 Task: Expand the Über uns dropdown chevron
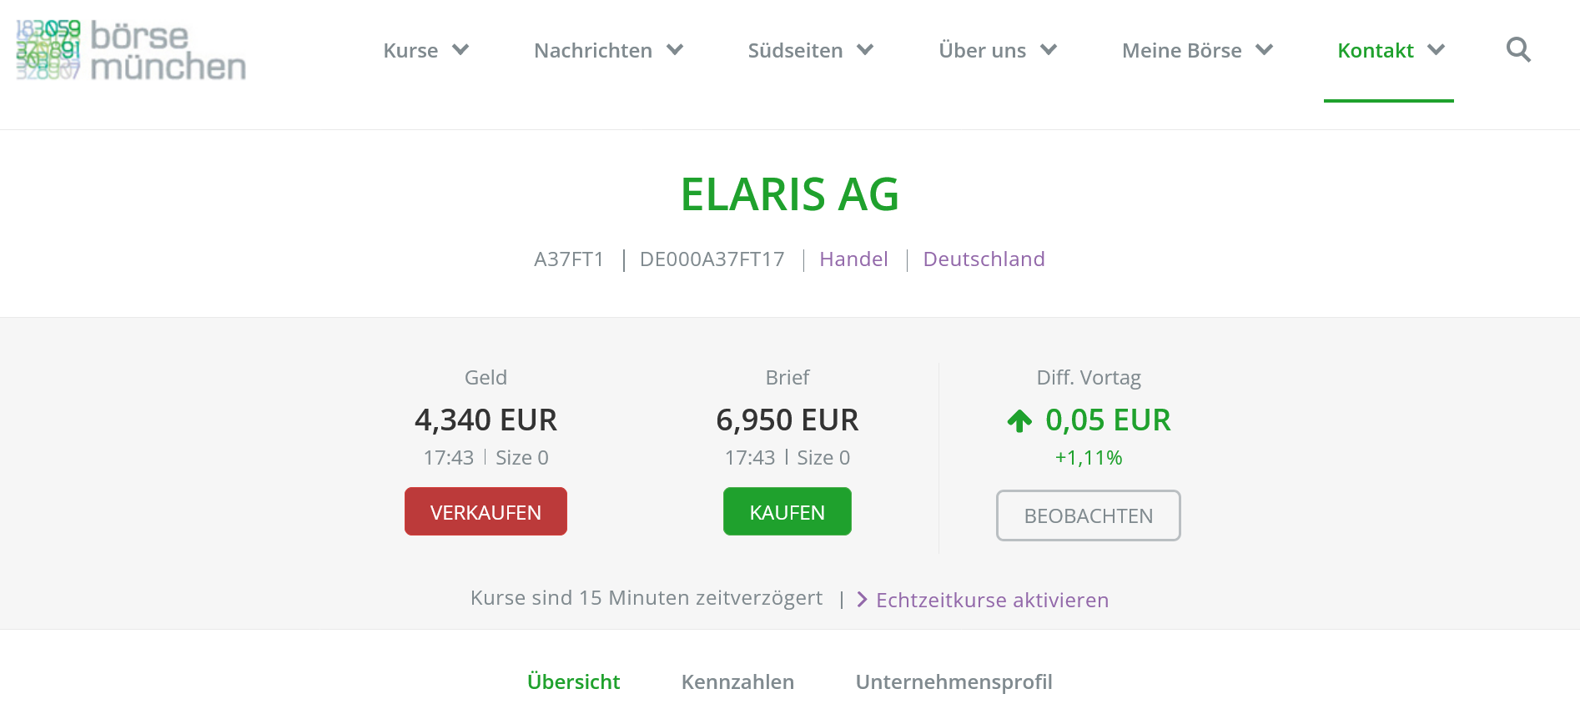(x=1049, y=50)
